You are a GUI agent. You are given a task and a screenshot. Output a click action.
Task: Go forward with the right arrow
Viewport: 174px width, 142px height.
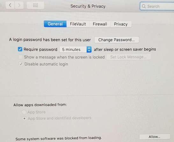[19, 5]
